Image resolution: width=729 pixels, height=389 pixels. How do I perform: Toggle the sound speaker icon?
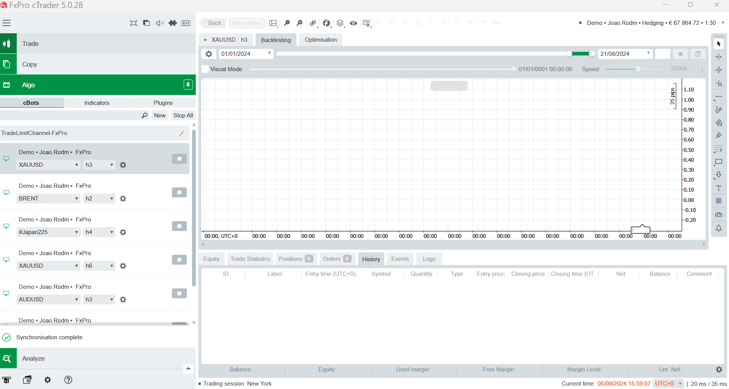pos(160,23)
